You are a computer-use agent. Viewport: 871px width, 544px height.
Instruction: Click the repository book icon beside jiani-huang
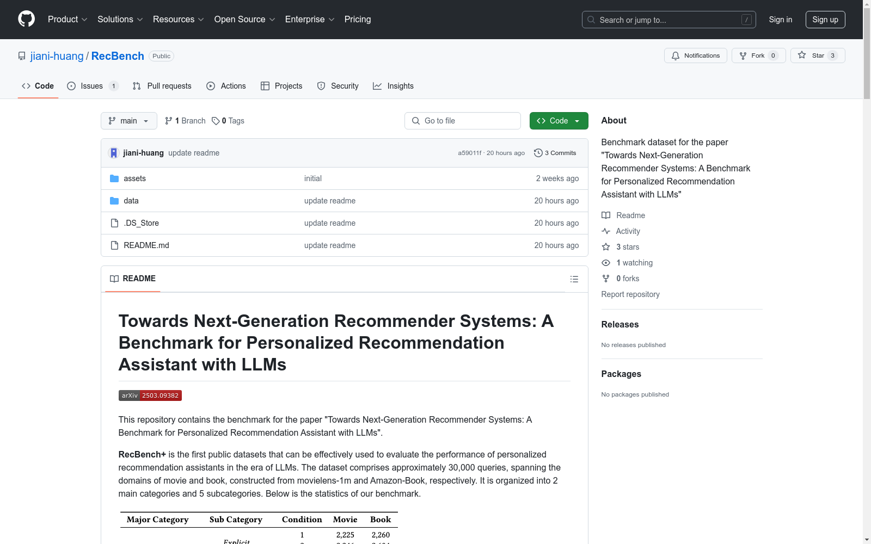(22, 56)
